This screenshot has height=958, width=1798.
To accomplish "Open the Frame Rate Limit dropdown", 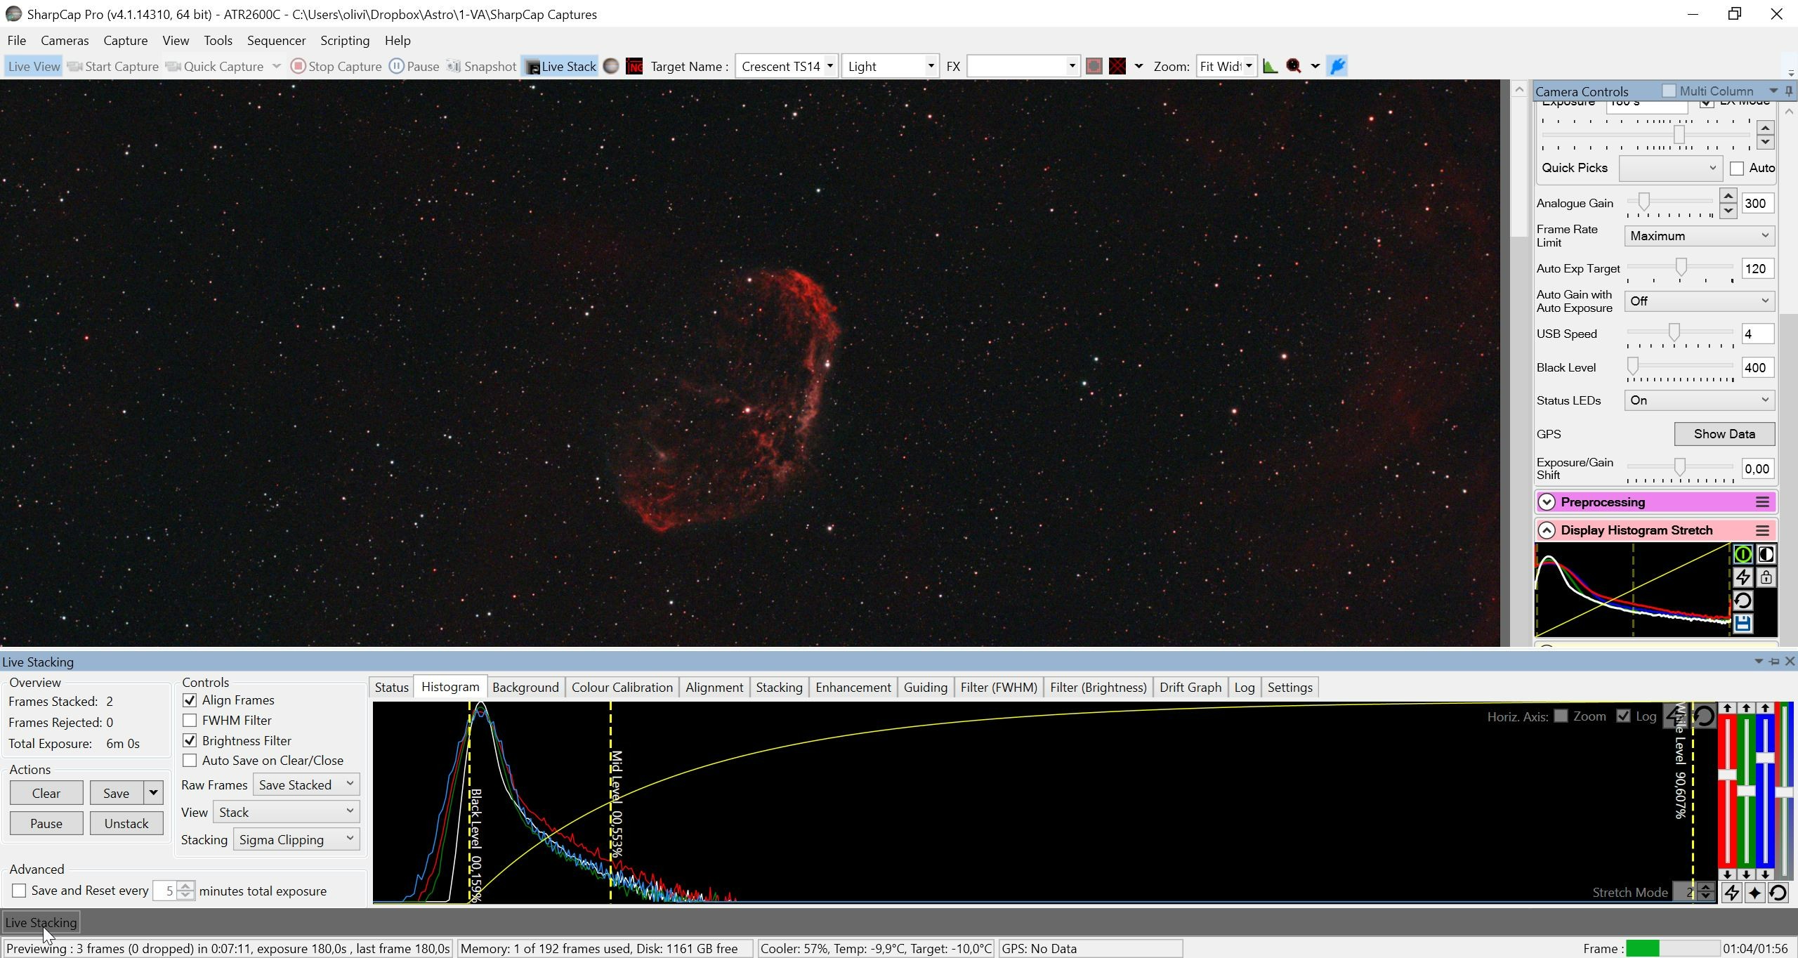I will click(x=1700, y=236).
